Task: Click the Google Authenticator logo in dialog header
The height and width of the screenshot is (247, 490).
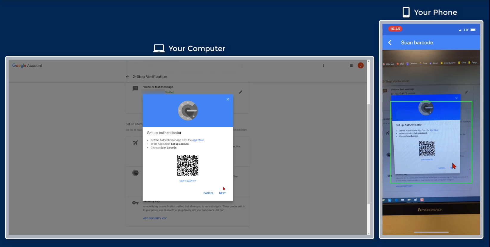Action: 188,111
